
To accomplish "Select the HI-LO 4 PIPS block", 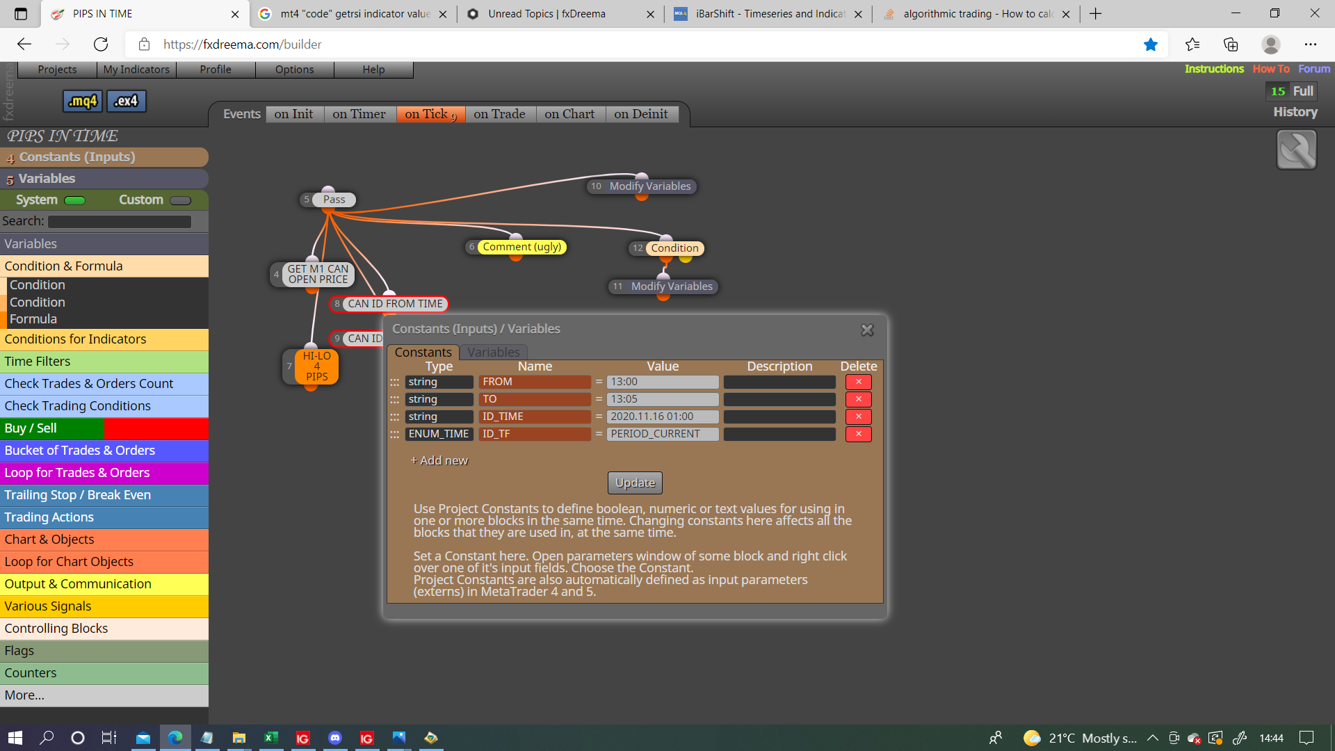I will 316,366.
